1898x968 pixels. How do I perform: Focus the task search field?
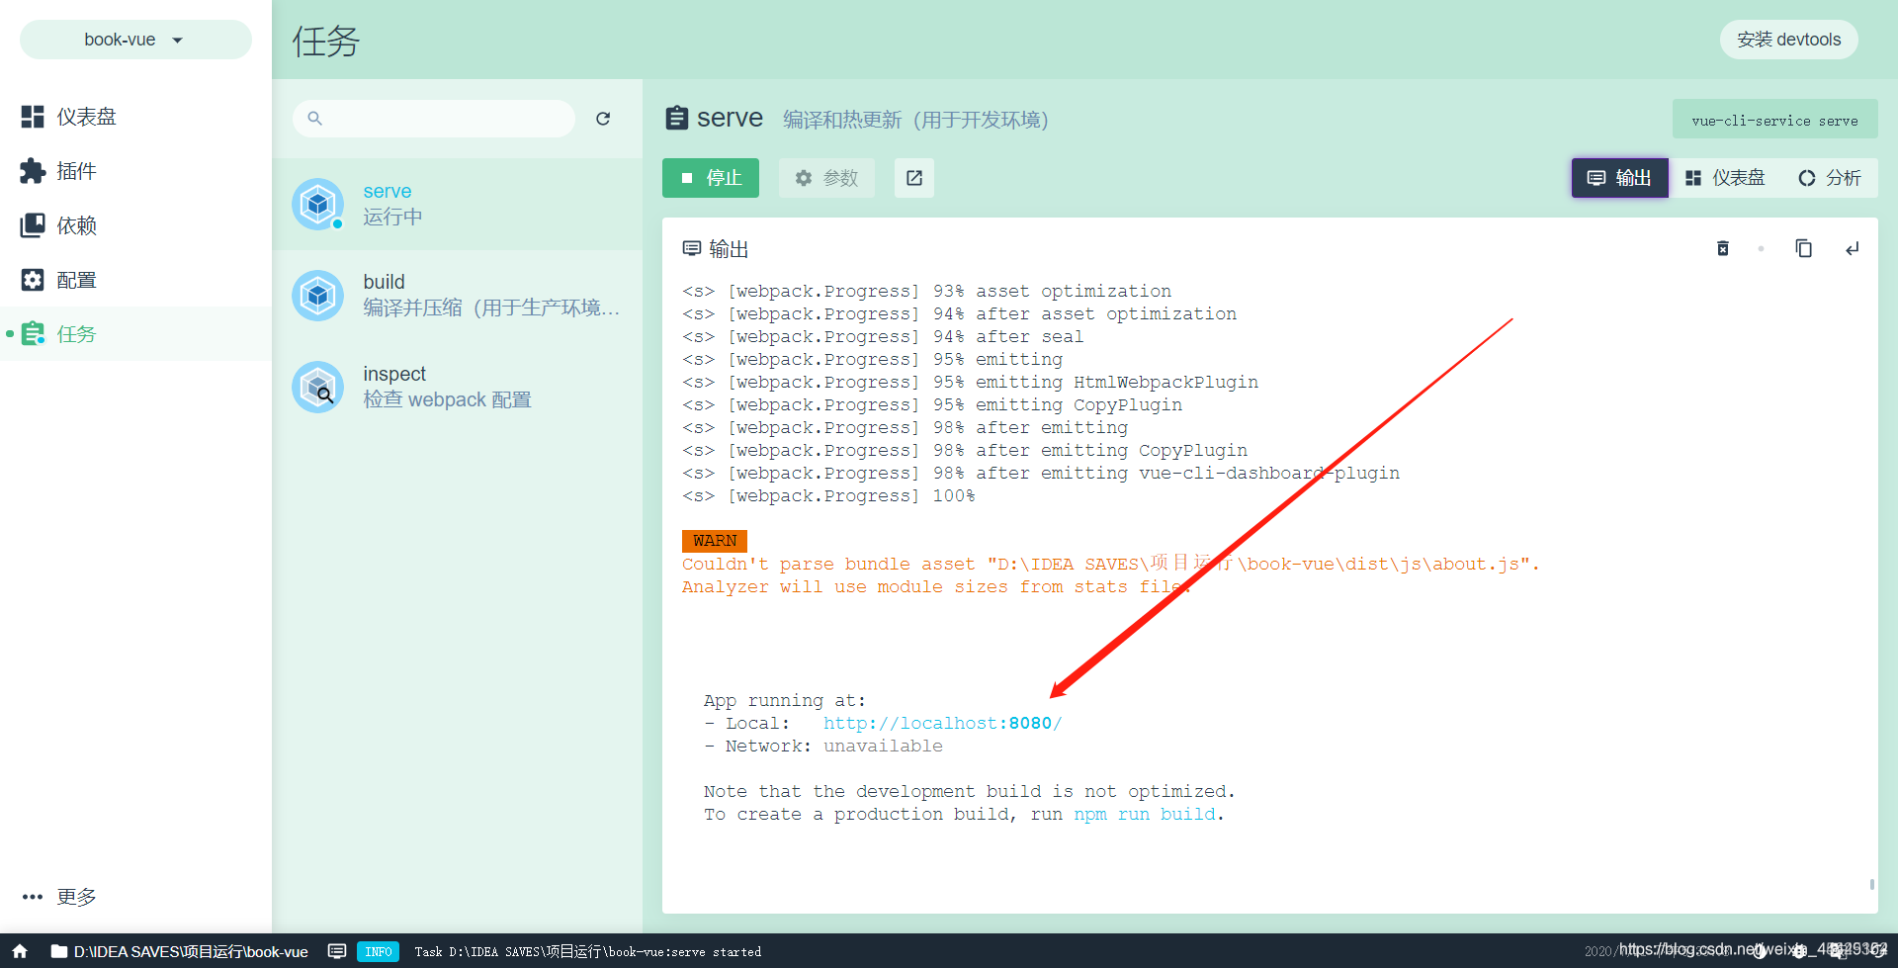pyautogui.click(x=434, y=119)
